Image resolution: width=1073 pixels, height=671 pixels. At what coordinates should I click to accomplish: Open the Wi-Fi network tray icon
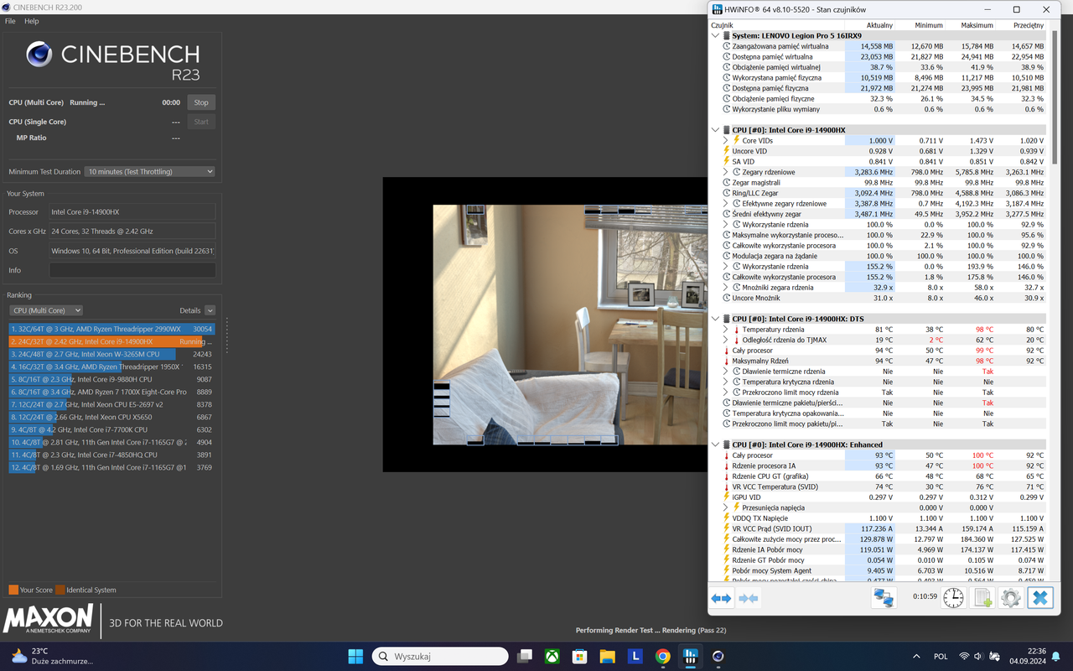pos(964,656)
